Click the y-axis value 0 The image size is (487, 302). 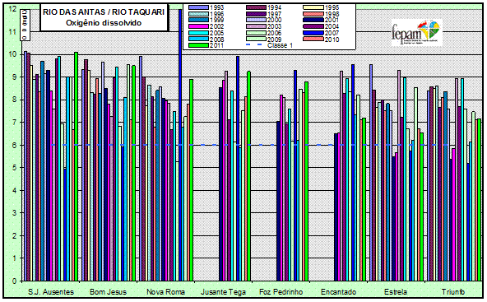pyautogui.click(x=14, y=281)
